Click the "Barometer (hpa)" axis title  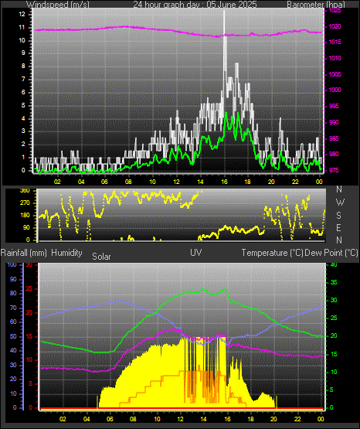(316, 5)
